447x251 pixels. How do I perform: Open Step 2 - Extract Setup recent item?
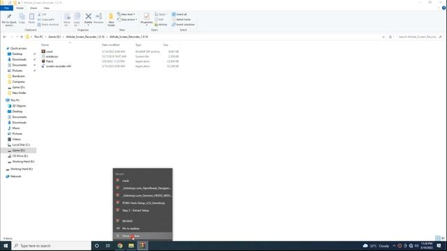pyautogui.click(x=142, y=211)
